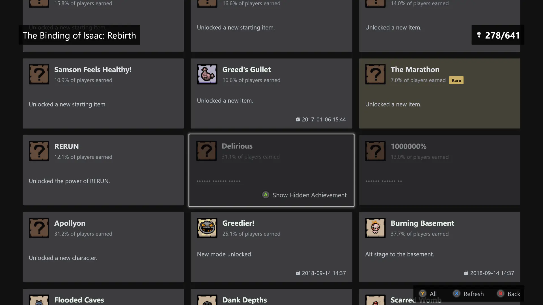The image size is (543, 305).
Task: Open the RERUN achievement title
Action: tap(66, 146)
